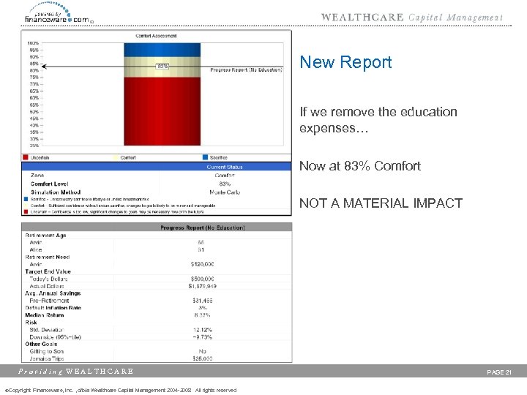Click the red square beside the Uncertain definition
The width and height of the screenshot is (527, 395).
point(26,211)
